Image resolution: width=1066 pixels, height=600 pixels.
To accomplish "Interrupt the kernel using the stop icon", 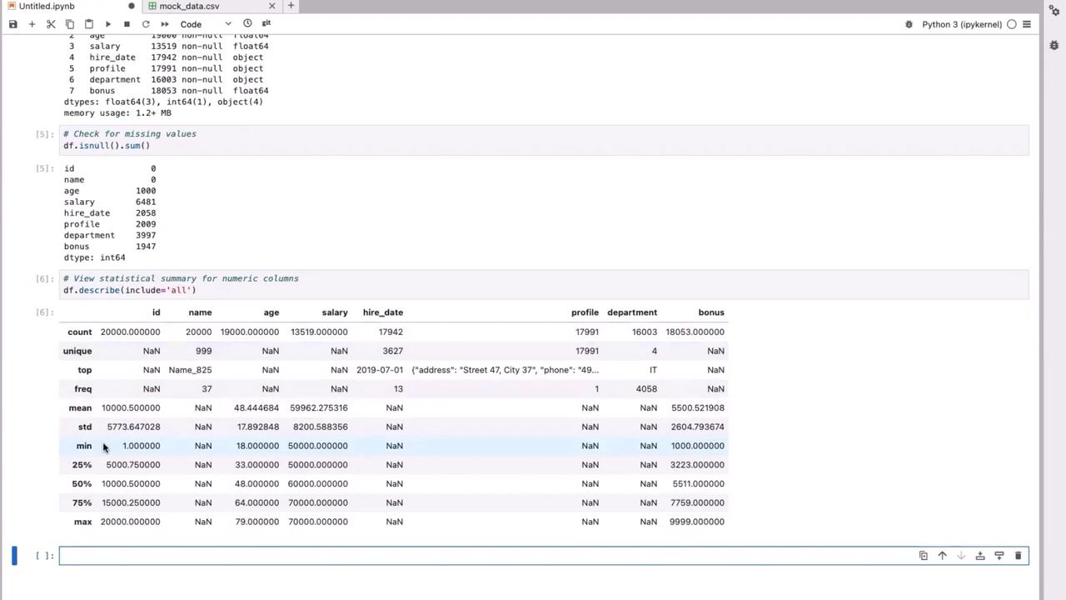I will 127,24.
